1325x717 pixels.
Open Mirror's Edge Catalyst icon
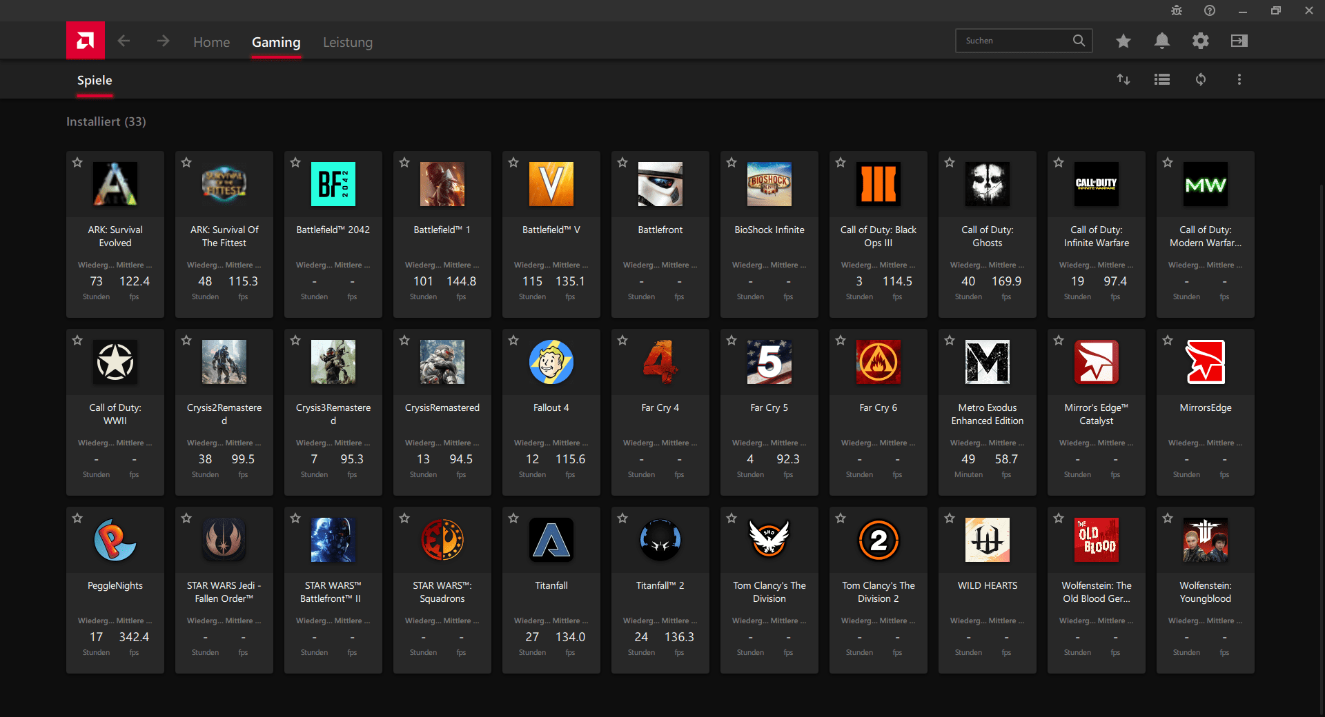1097,362
